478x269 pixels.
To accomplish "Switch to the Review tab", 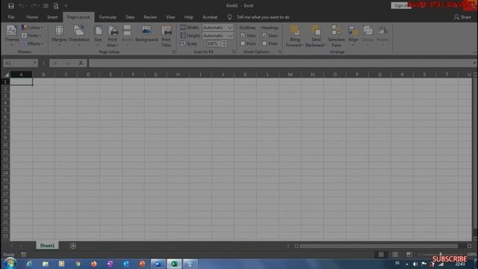I will tap(150, 17).
